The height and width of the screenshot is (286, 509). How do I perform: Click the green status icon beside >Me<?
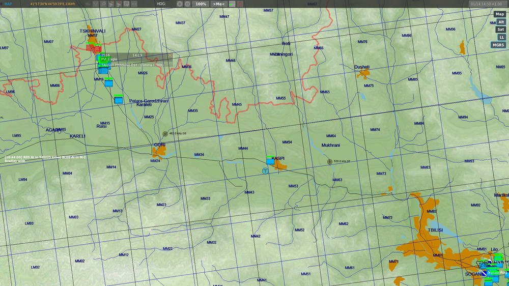(x=232, y=4)
